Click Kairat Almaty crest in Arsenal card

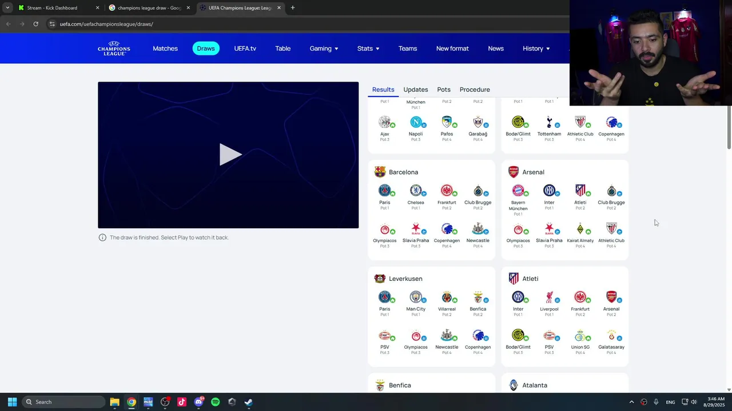pyautogui.click(x=580, y=229)
